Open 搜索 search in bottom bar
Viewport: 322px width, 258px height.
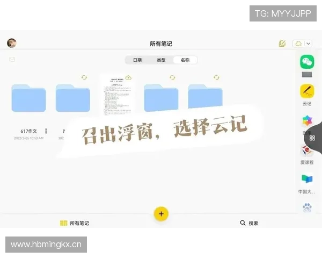(x=249, y=223)
